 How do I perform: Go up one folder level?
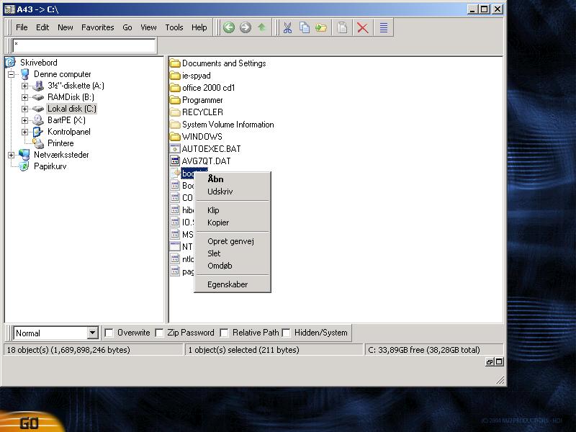261,27
